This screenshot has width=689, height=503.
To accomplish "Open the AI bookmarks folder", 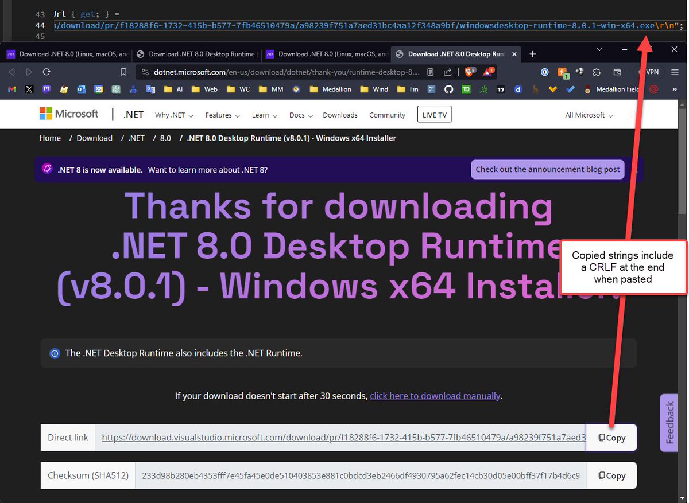I will click(173, 89).
